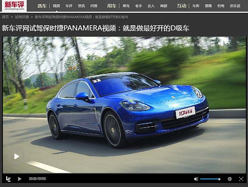Go to 车评 section

pos(69,6)
